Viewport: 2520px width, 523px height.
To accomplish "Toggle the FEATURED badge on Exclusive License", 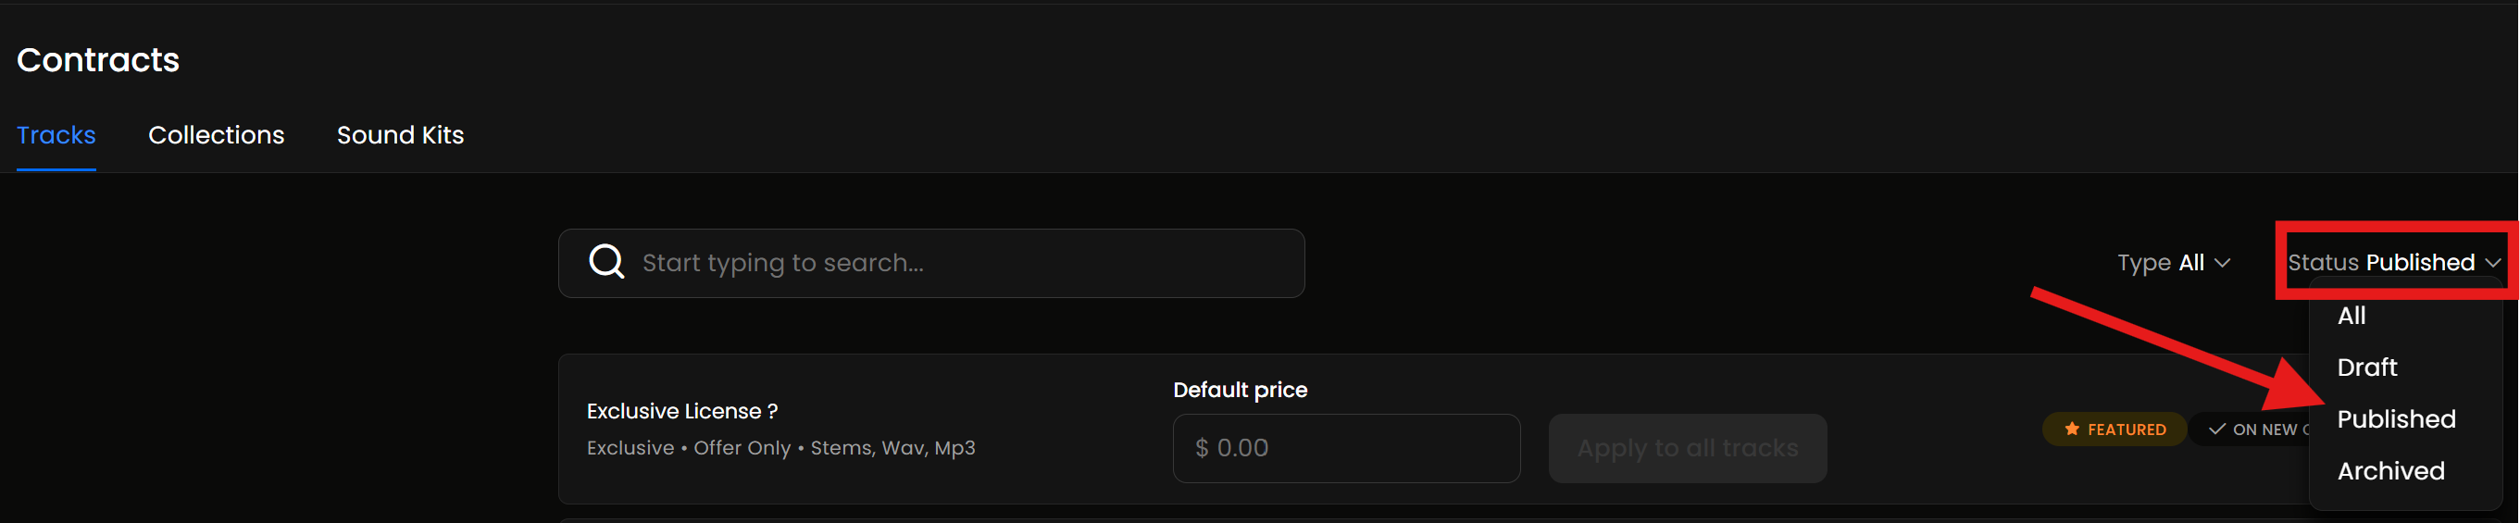I will [2114, 430].
